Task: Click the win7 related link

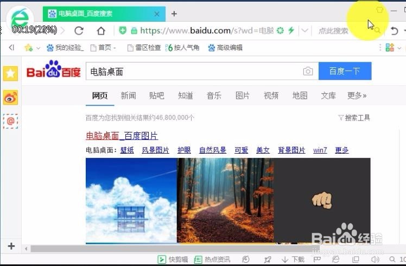Action: click(320, 150)
